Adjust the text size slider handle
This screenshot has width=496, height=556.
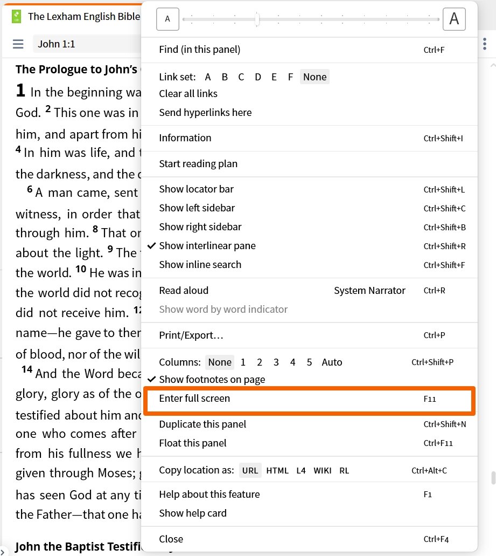(257, 19)
